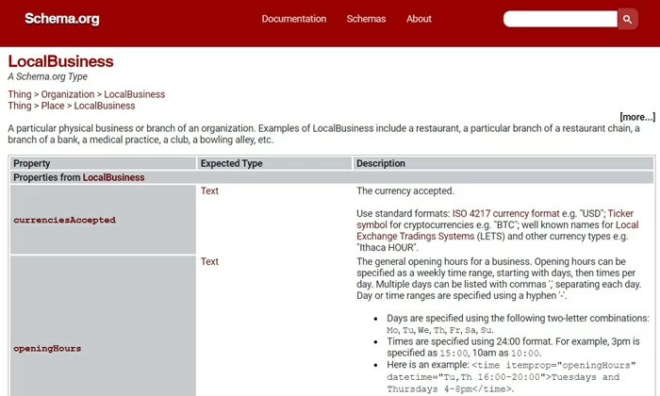Open LocalBusiness in Place breadcrumb row
Viewport: 660px width, 396px height.
click(x=105, y=106)
